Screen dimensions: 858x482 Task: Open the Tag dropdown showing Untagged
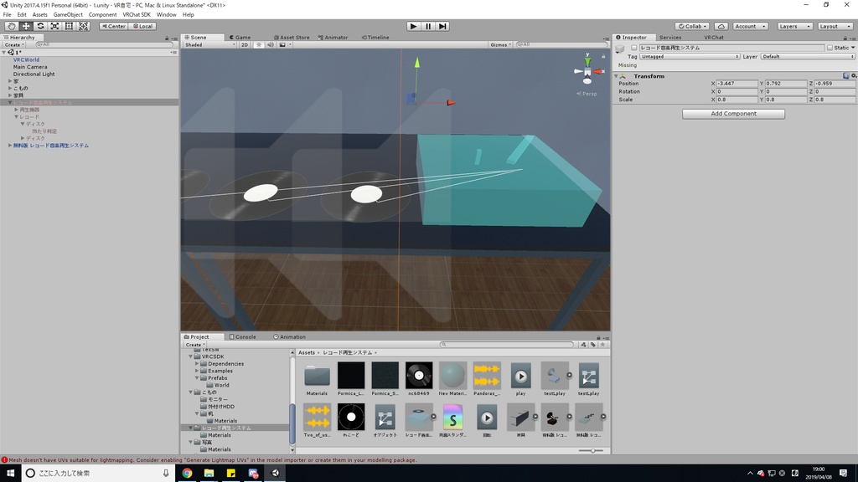[690, 56]
